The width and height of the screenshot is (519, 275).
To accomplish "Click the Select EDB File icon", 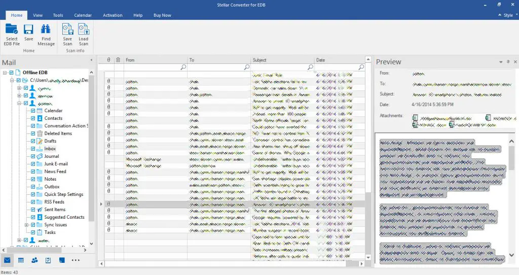I will [12, 29].
